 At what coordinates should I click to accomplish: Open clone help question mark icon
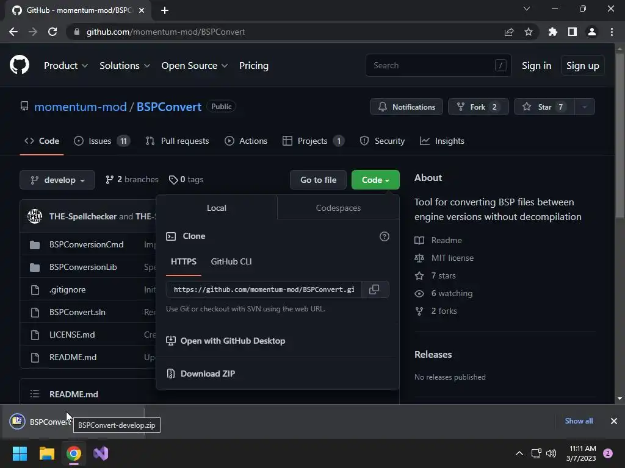385,236
